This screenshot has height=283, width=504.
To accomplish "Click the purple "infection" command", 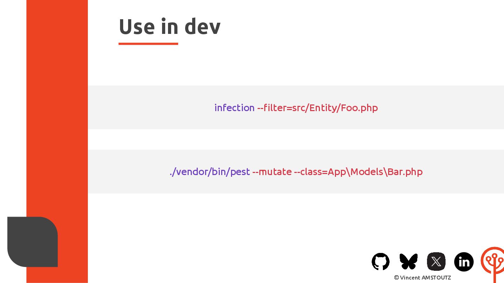I will coord(234,108).
